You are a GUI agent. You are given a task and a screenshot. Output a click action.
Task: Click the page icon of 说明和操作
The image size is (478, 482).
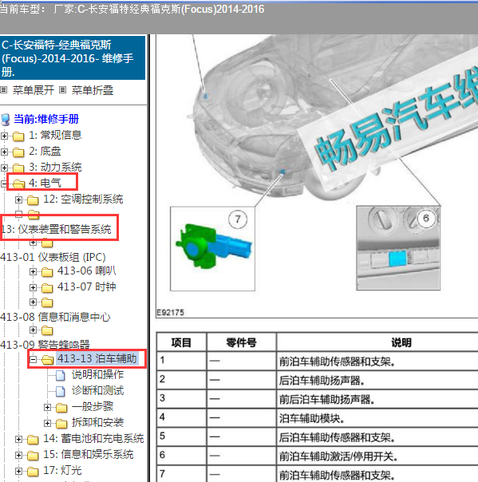tap(61, 375)
